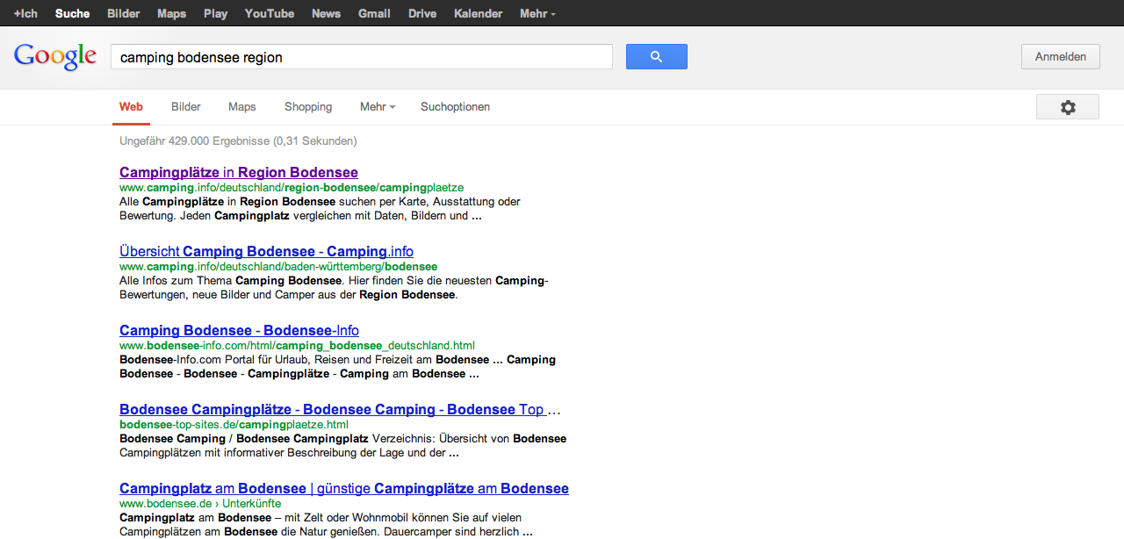Screen dimensions: 1124x539
Task: Open result 'Campingplätze in Region Bodensee'
Action: point(239,172)
